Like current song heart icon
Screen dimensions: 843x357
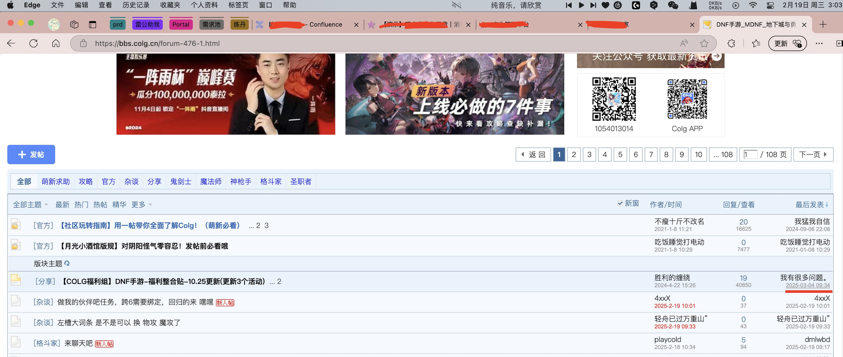coord(605,5)
